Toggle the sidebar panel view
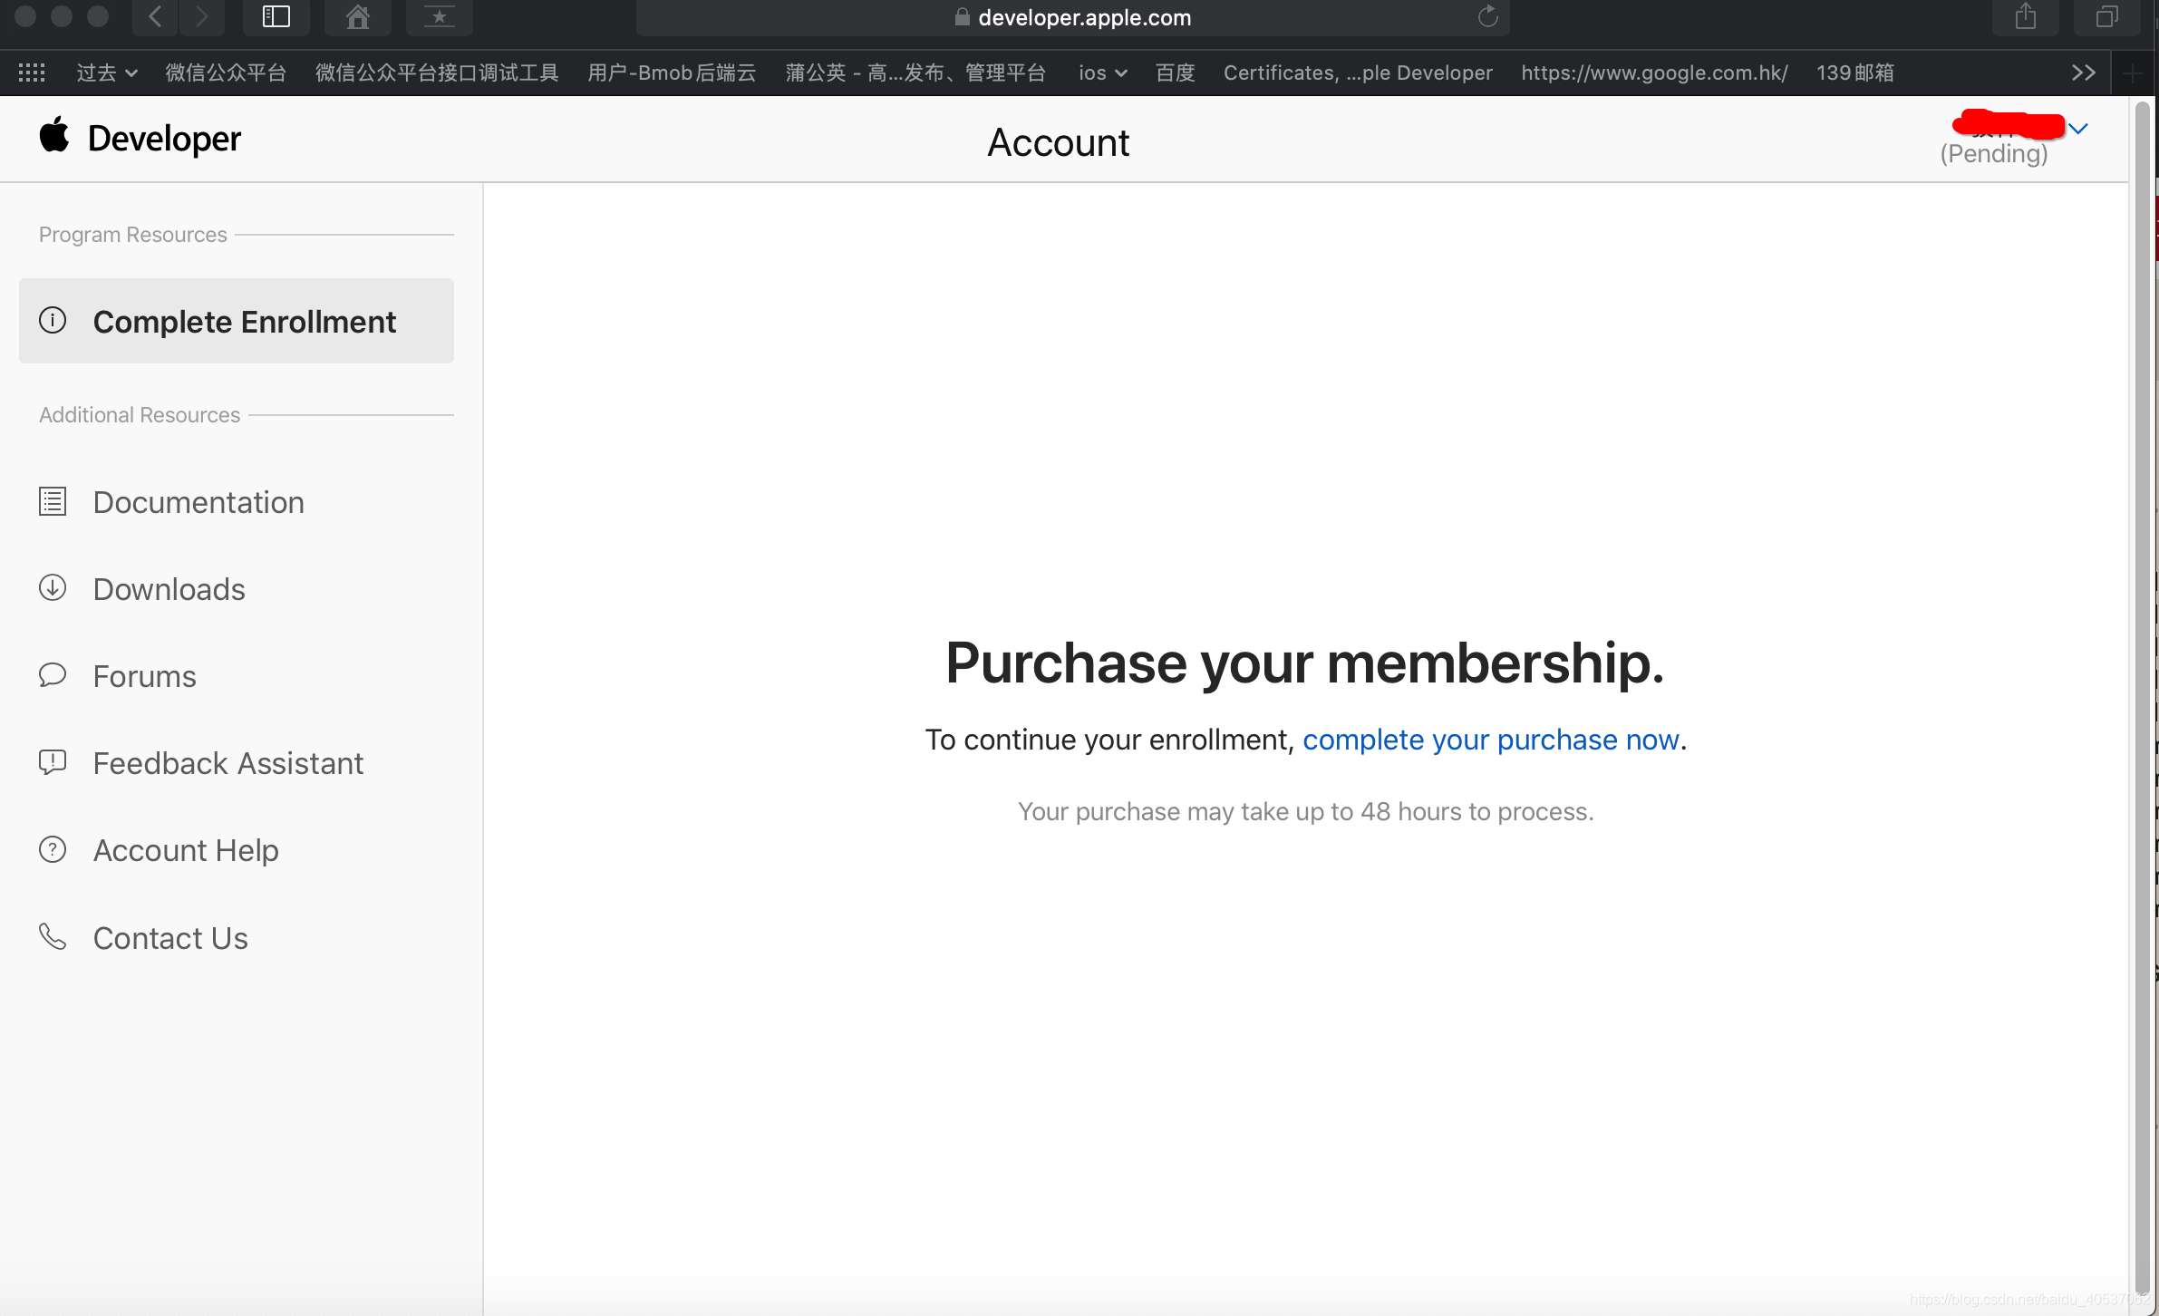Viewport: 2159px width, 1316px height. click(x=276, y=18)
